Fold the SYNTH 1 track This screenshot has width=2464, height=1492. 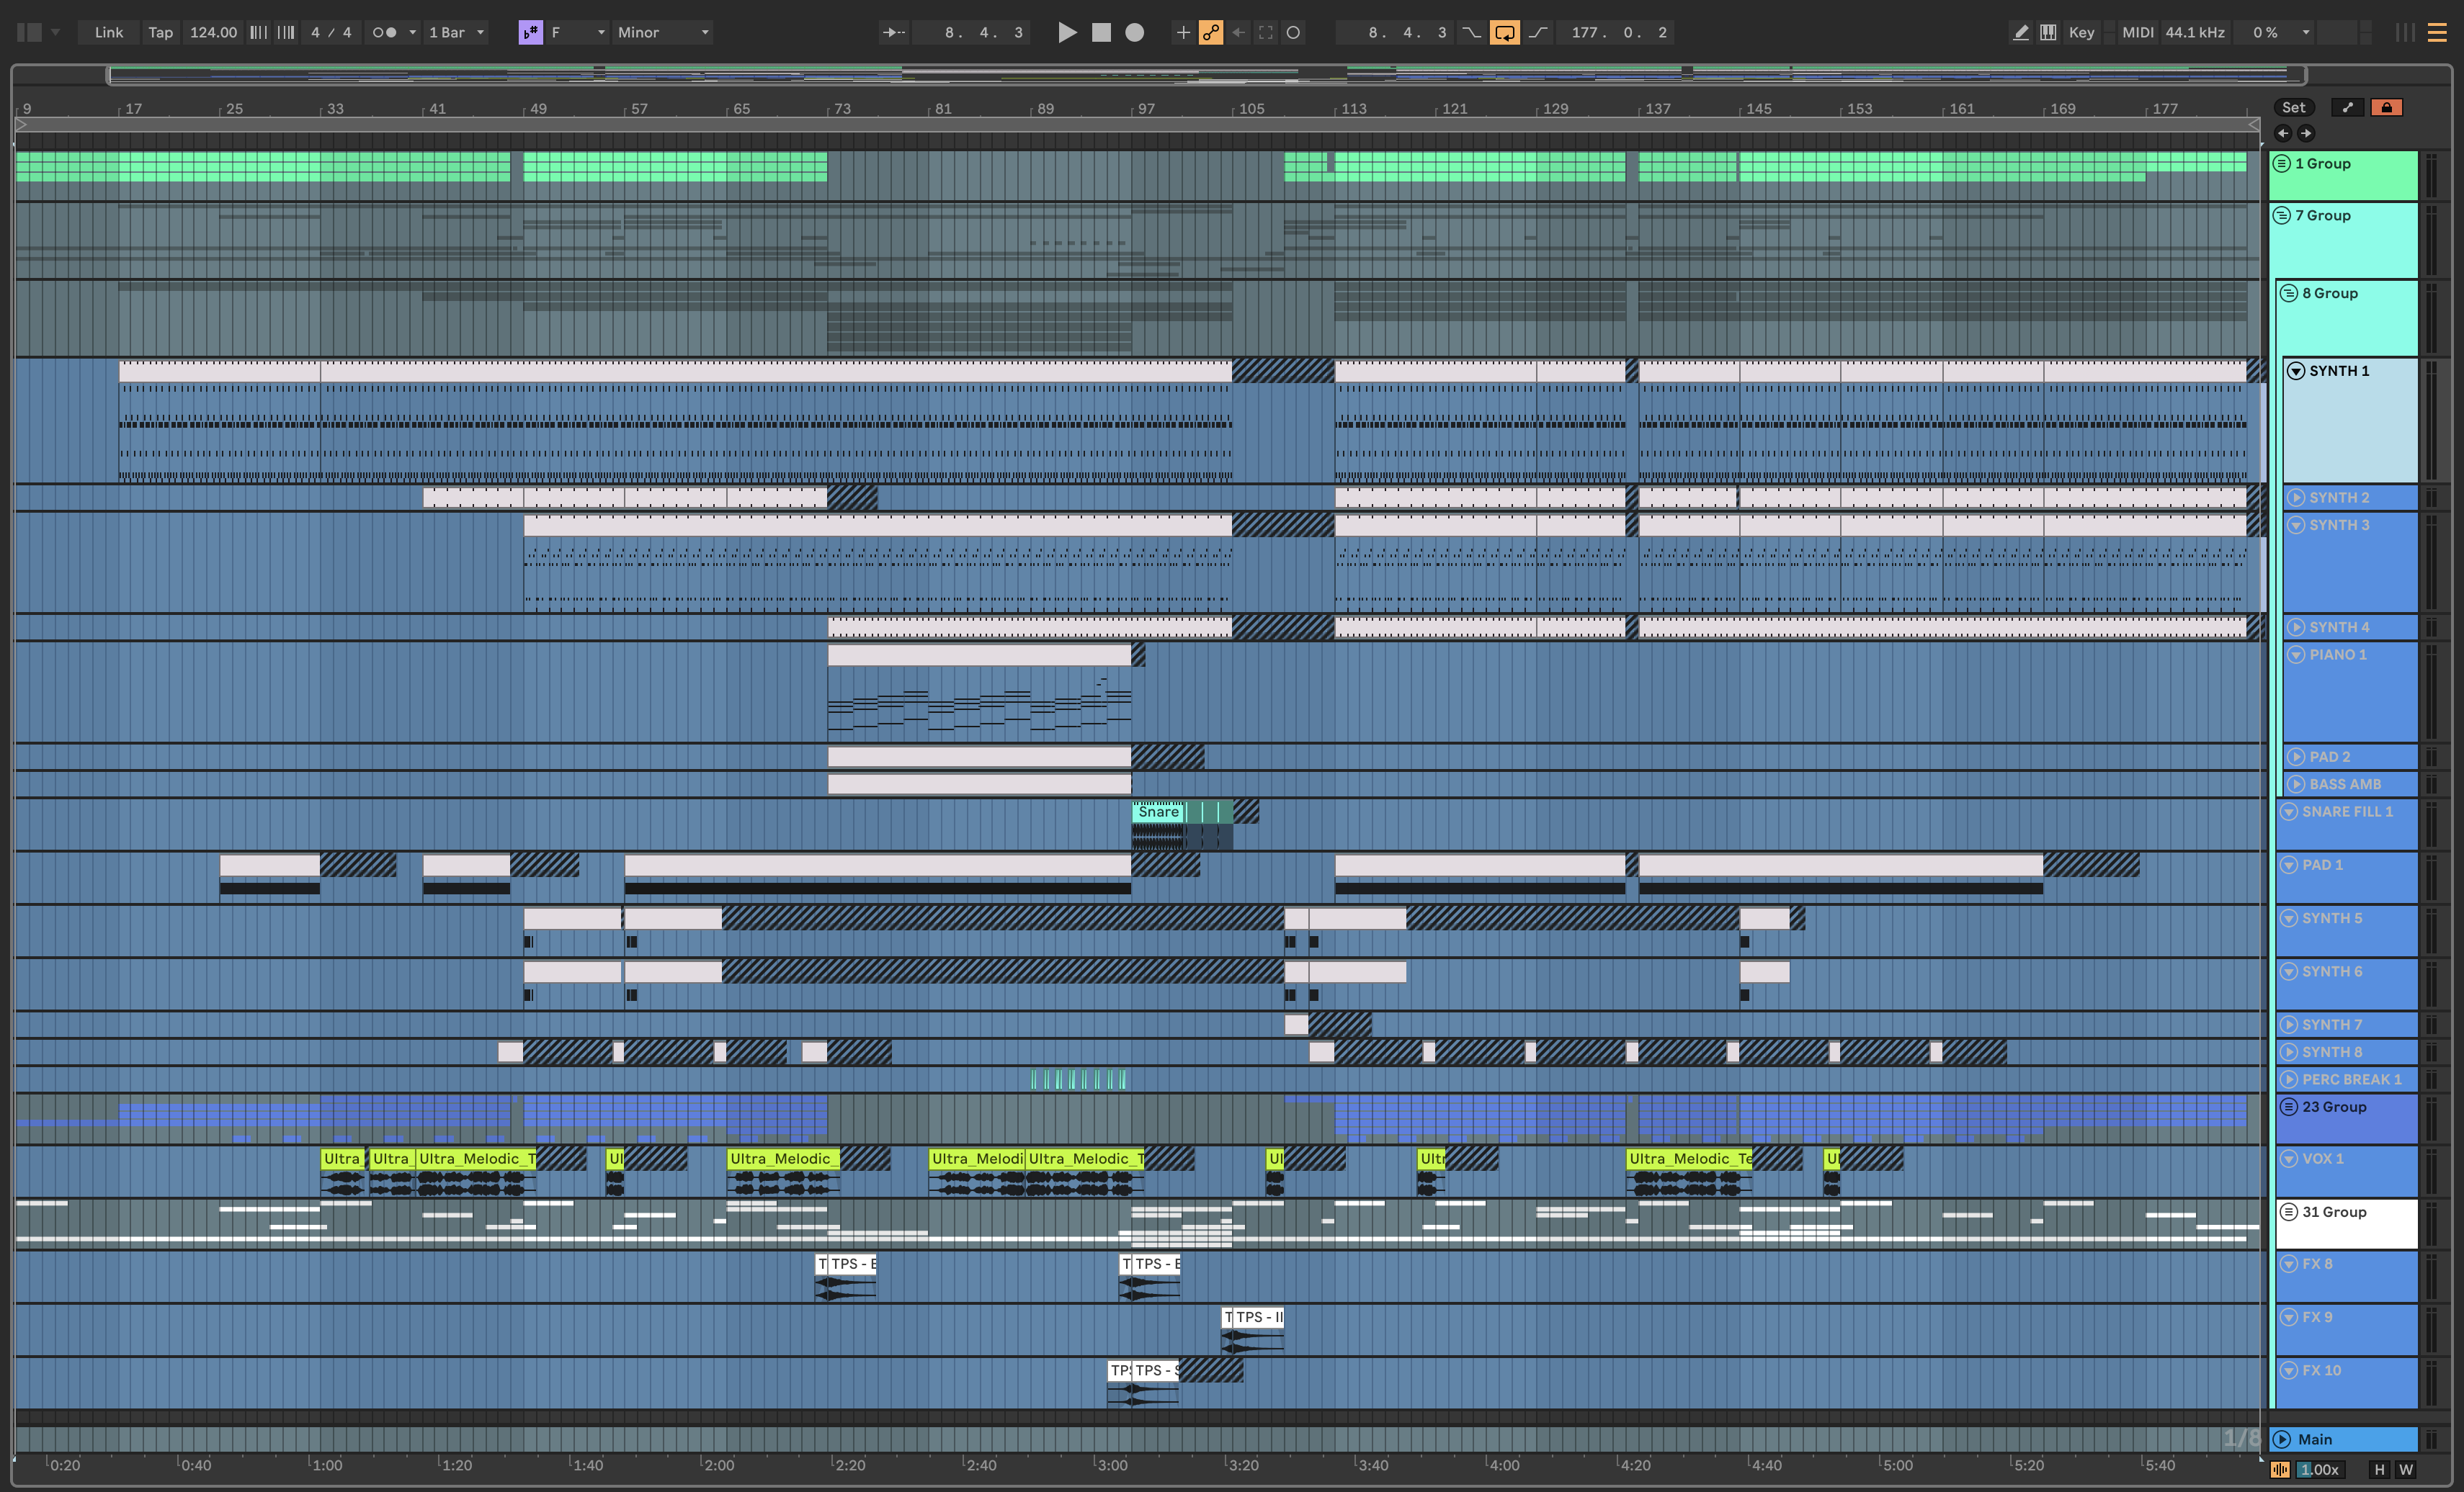click(2296, 371)
